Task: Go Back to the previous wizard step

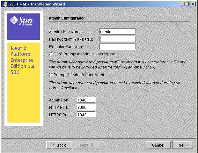Action: pyautogui.click(x=59, y=145)
